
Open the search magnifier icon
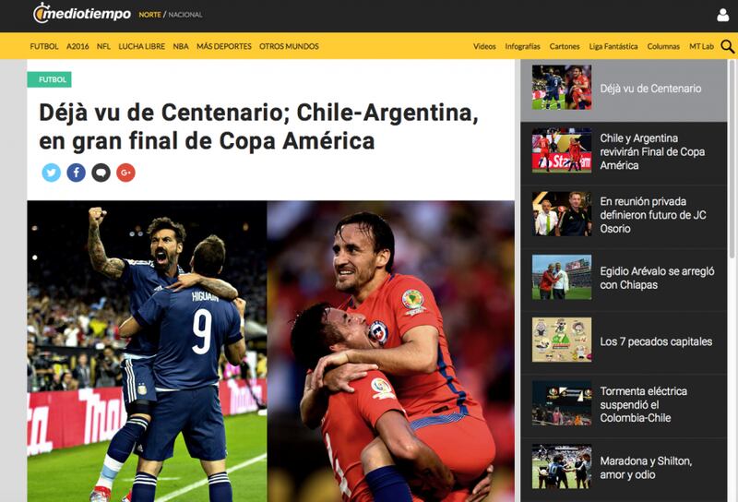pos(727,46)
